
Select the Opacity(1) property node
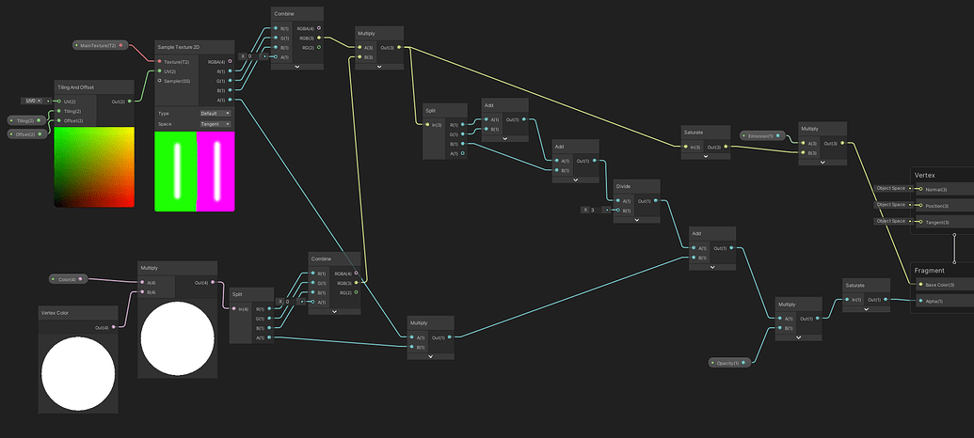pos(725,362)
